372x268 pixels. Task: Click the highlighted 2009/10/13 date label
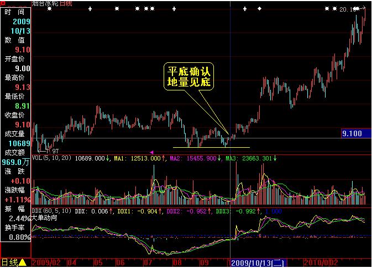coord(259,263)
